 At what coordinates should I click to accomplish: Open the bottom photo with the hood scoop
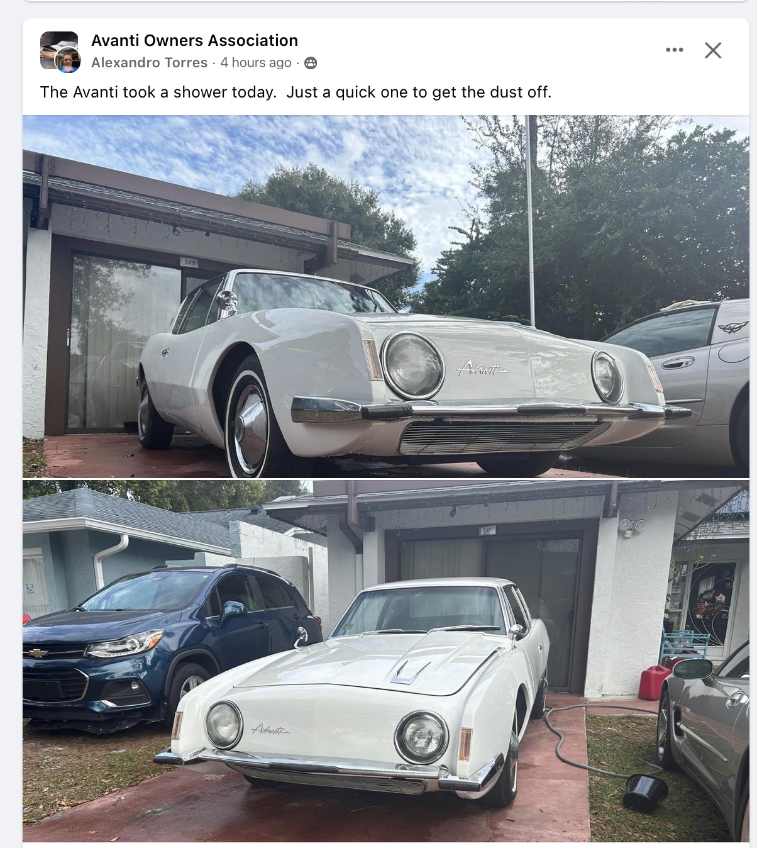pos(386,661)
